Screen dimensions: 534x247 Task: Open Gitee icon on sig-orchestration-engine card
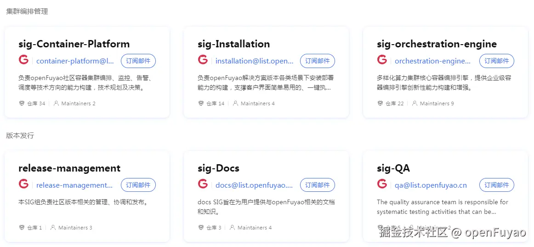pyautogui.click(x=382, y=60)
